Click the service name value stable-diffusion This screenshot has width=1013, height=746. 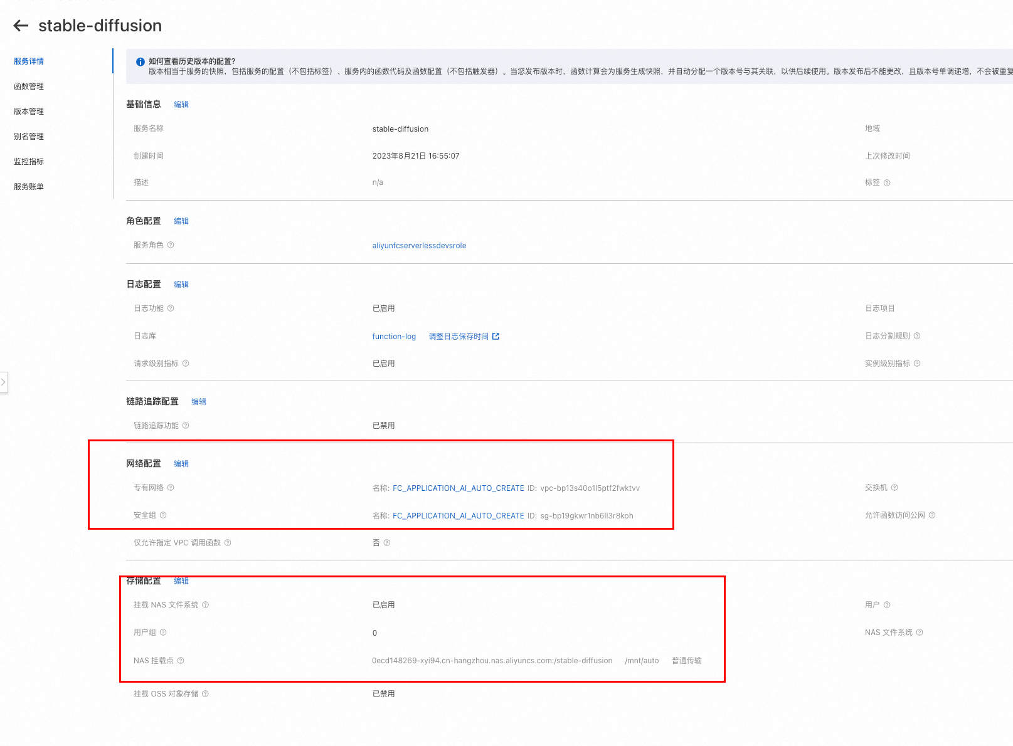[x=400, y=129]
